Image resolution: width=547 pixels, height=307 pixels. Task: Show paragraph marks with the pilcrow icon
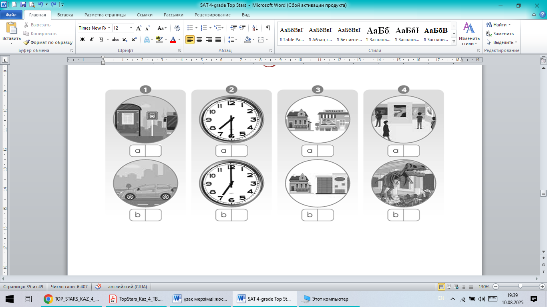click(x=268, y=28)
